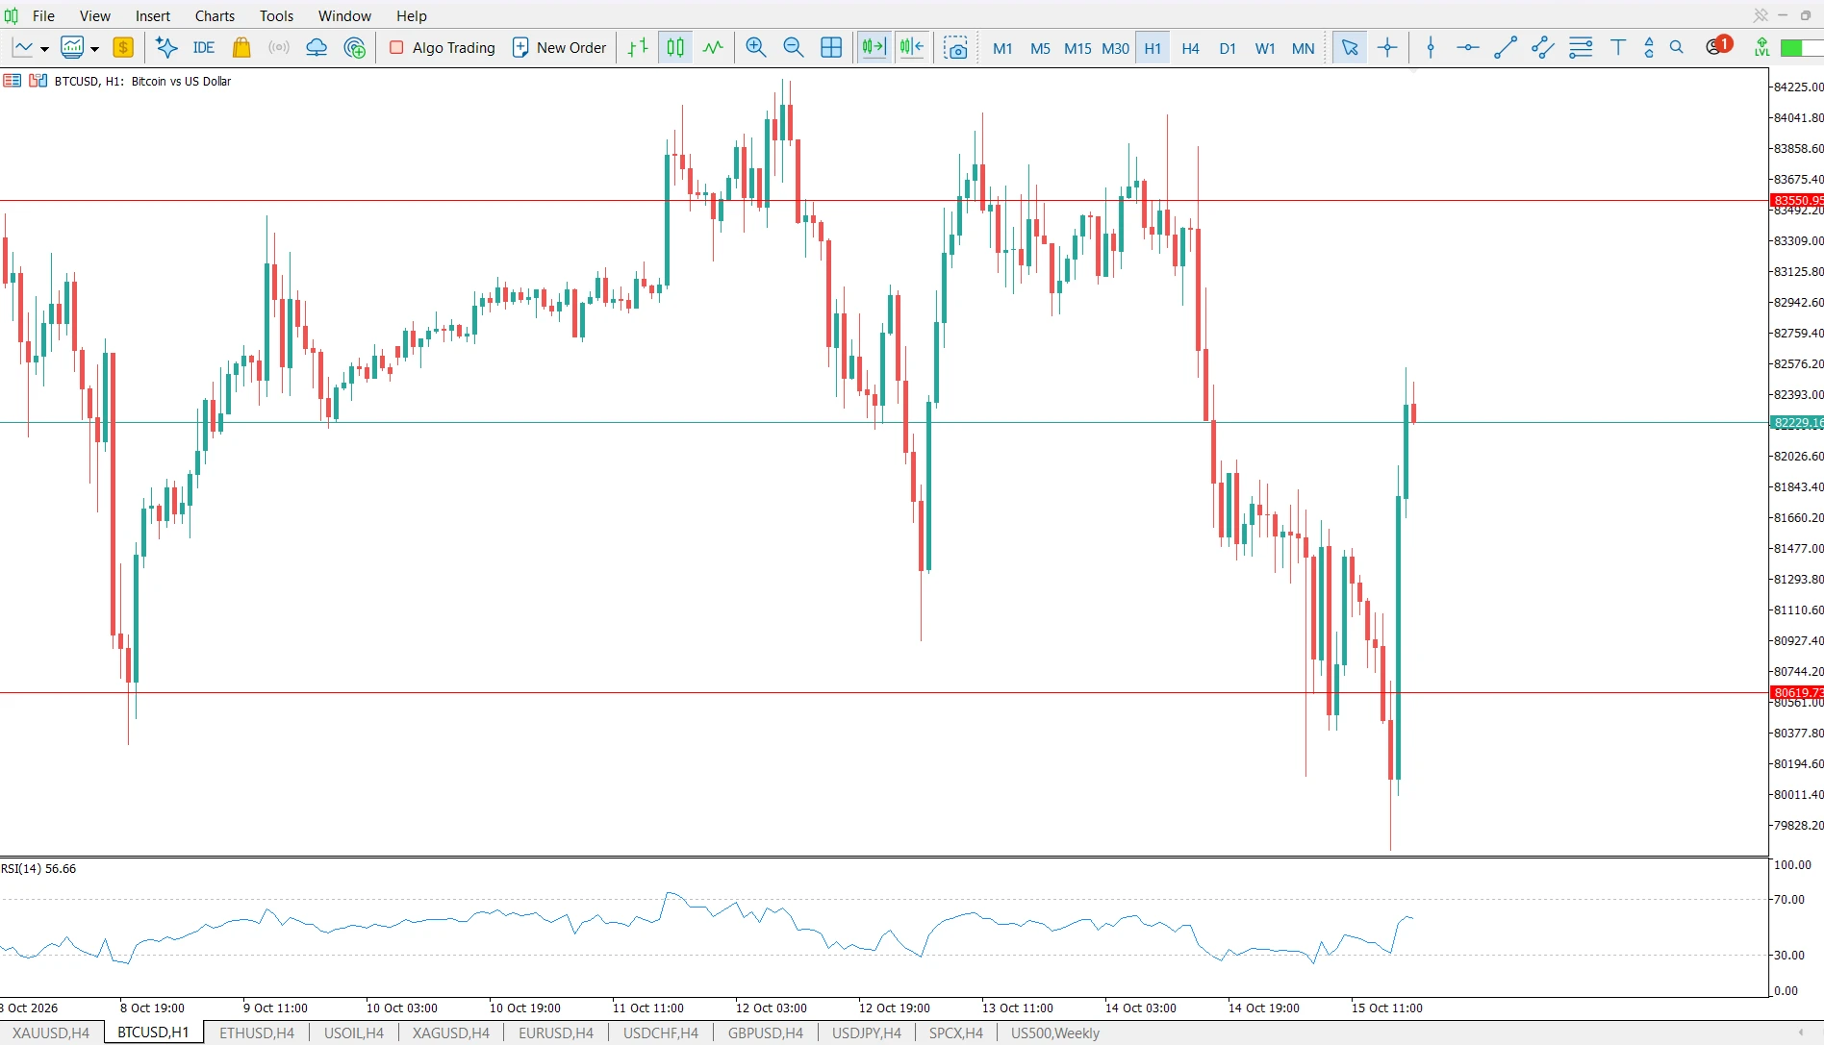
Task: Expand the chart type dropdown arrow
Action: point(44,48)
